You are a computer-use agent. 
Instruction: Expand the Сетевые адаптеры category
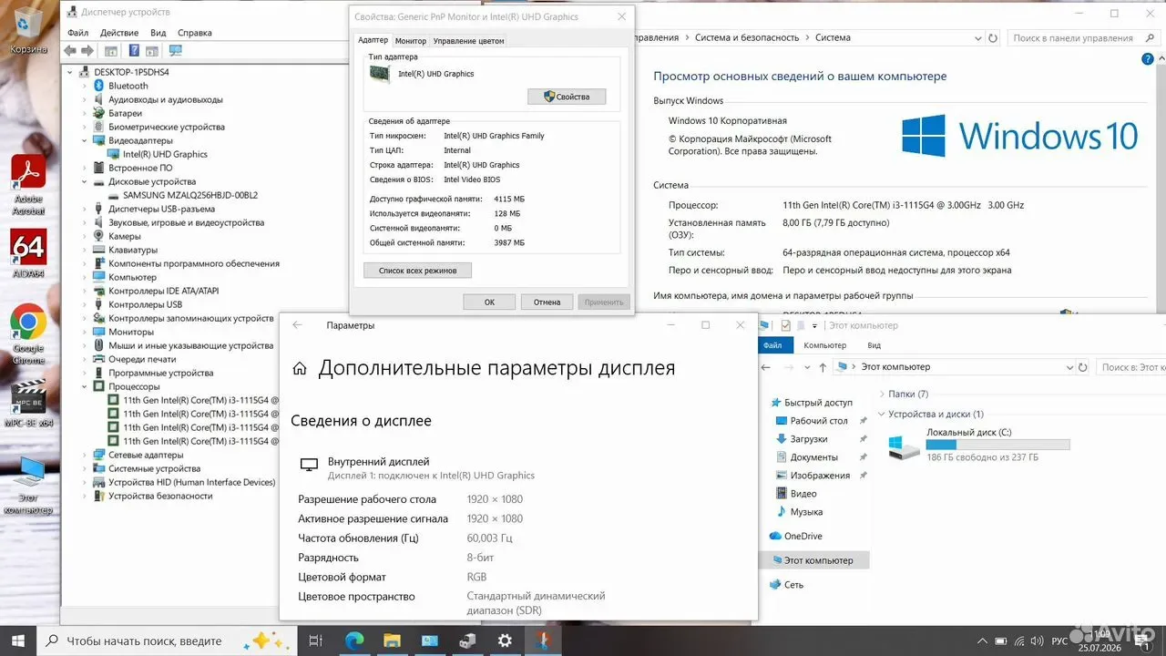(x=85, y=455)
